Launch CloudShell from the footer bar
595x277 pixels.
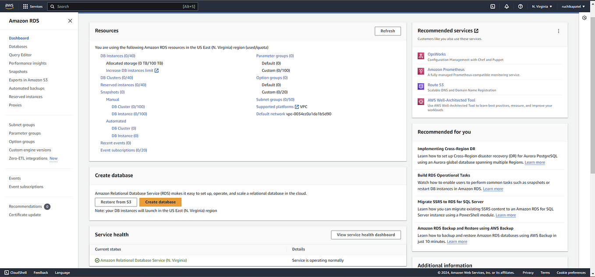[x=16, y=272]
